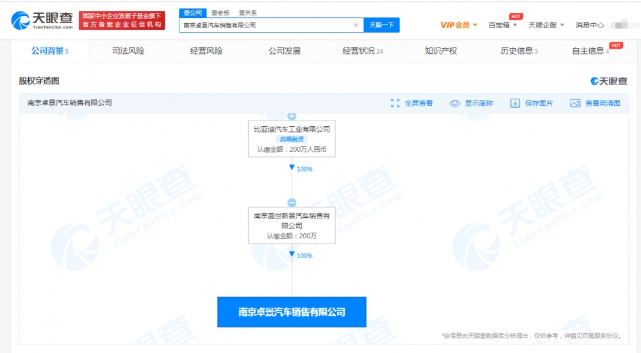Click the fullscreen view icon (全屏查看)
Image resolution: width=641 pixels, height=353 pixels.
click(395, 103)
